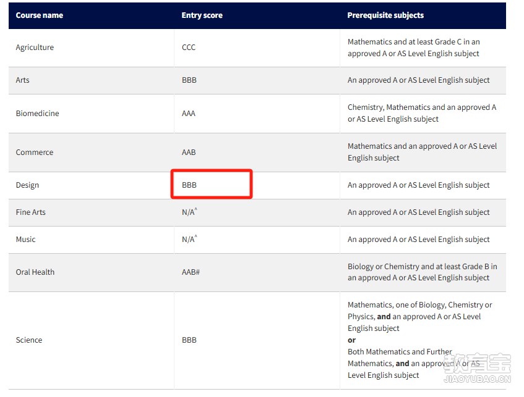Click the AAA entry score for Biomedicine
The image size is (524, 397).
coord(189,114)
